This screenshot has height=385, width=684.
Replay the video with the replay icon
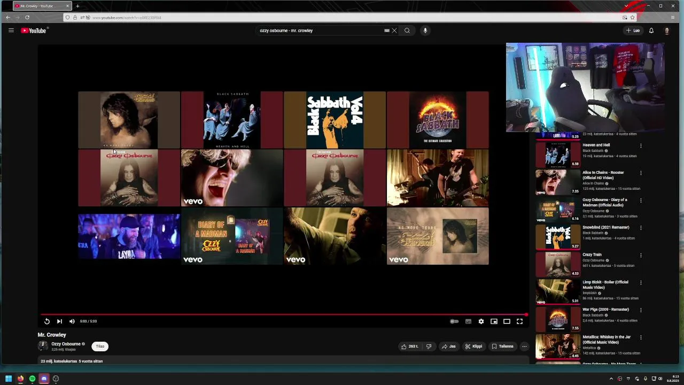(x=47, y=321)
